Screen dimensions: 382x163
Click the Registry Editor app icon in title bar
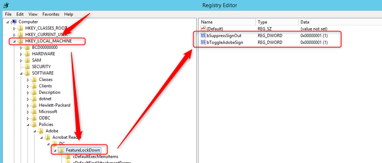point(6,5)
